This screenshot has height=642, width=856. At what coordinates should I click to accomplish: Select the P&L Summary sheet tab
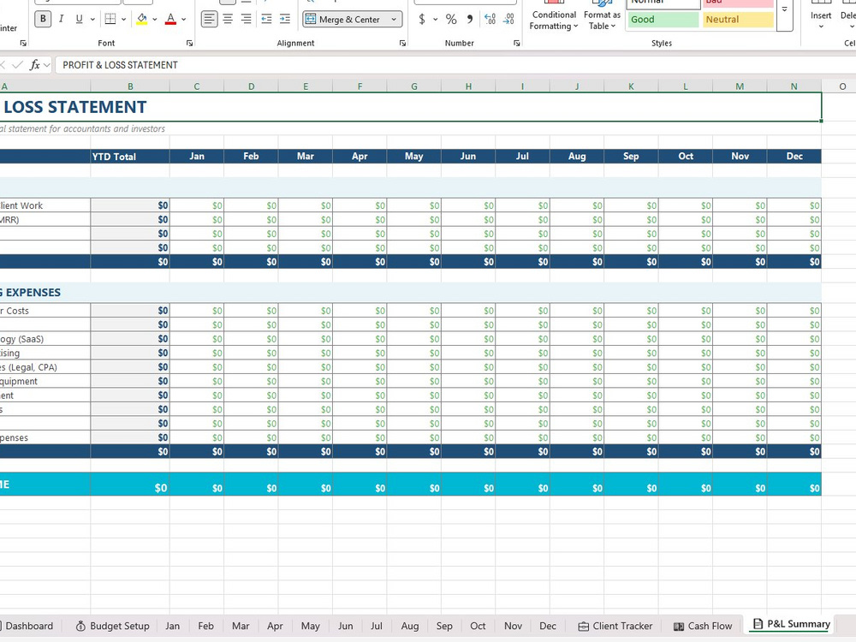coord(791,624)
